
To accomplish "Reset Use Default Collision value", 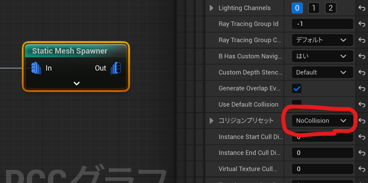I will pyautogui.click(x=362, y=105).
